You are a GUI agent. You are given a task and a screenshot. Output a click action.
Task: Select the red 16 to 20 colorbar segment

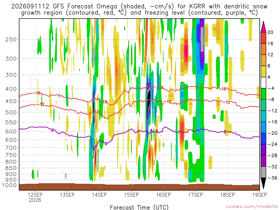pyautogui.click(x=263, y=38)
